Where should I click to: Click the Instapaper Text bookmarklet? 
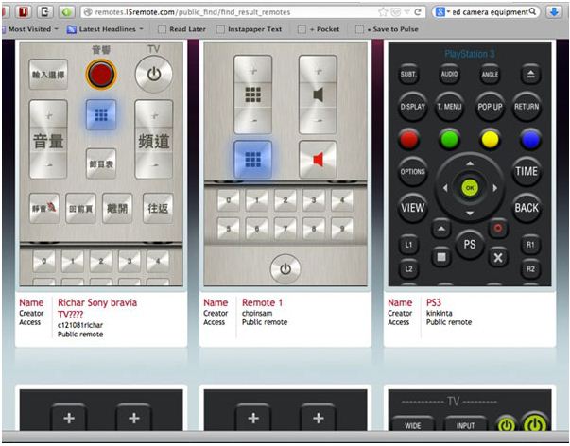pyautogui.click(x=249, y=29)
